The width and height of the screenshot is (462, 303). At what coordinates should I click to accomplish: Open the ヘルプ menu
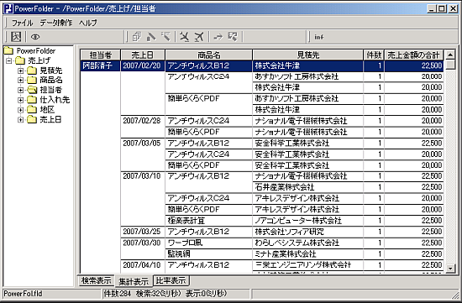click(88, 23)
